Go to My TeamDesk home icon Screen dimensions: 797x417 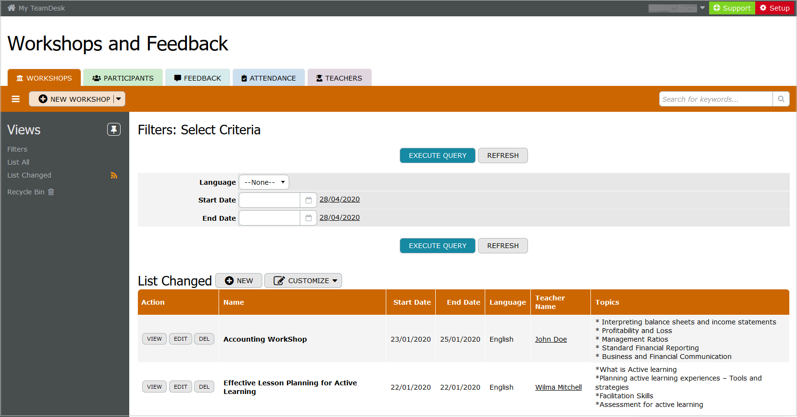pos(12,8)
